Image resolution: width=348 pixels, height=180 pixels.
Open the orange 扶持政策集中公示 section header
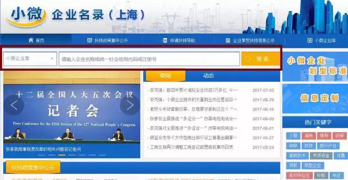(33, 167)
